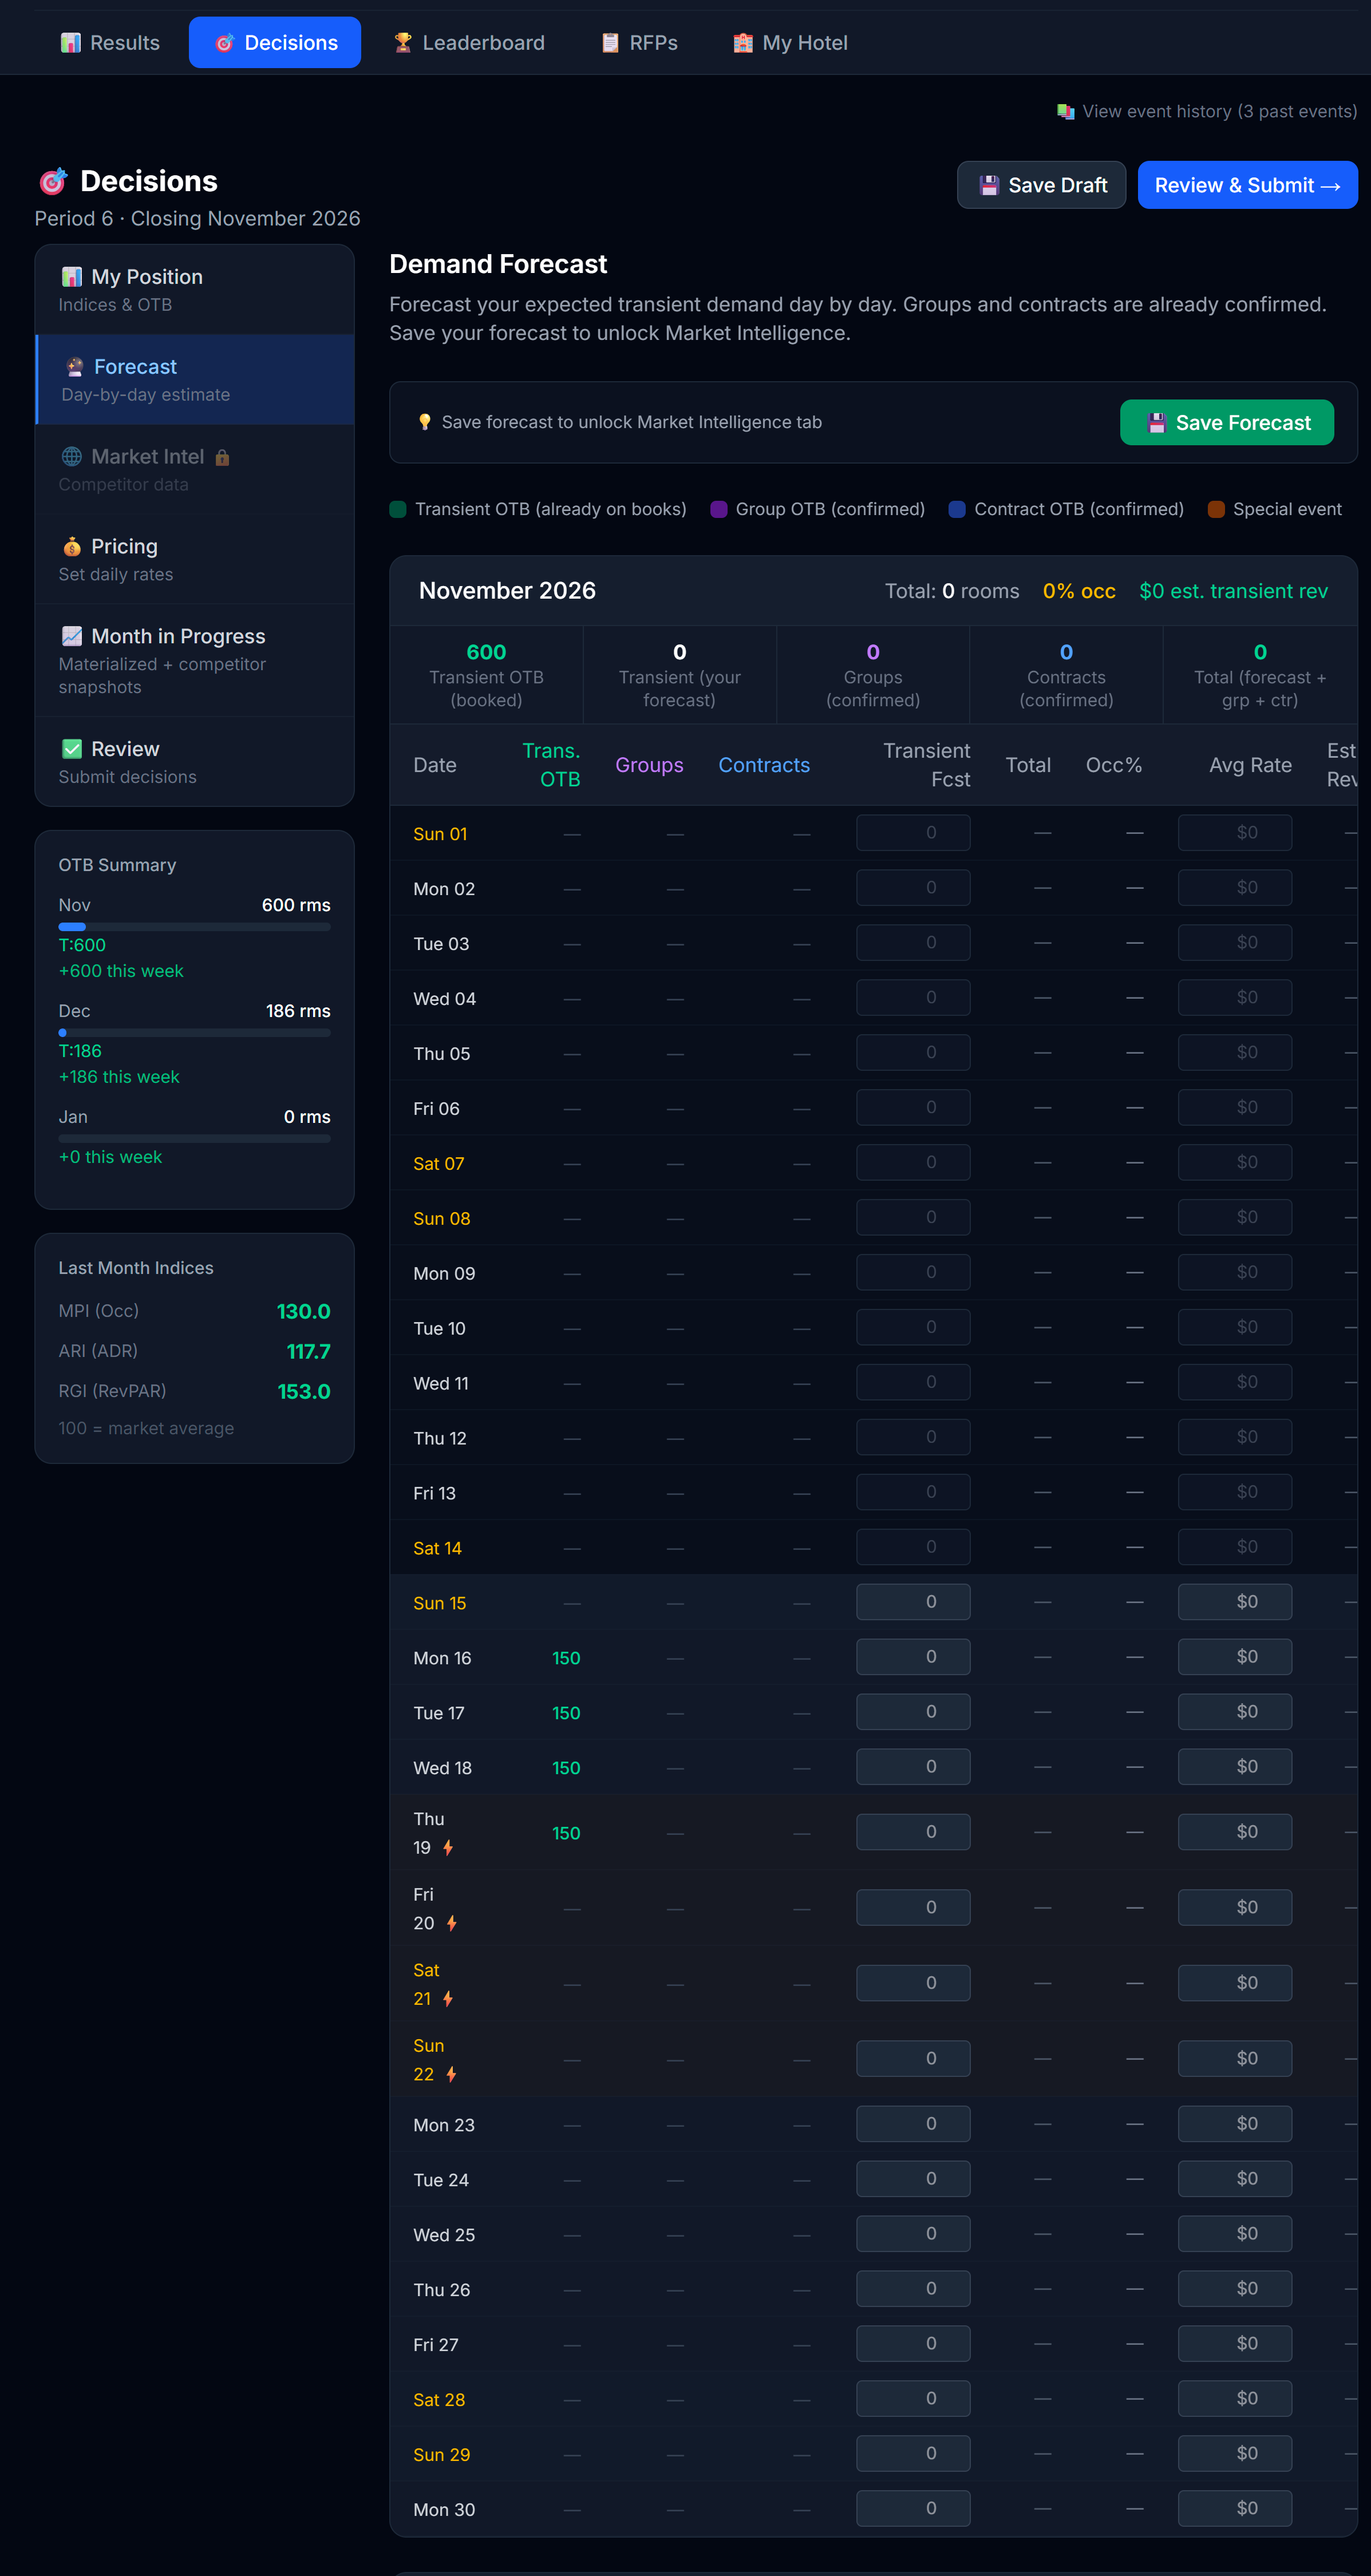
Task: Click Trans. OTB column header
Action: point(551,765)
